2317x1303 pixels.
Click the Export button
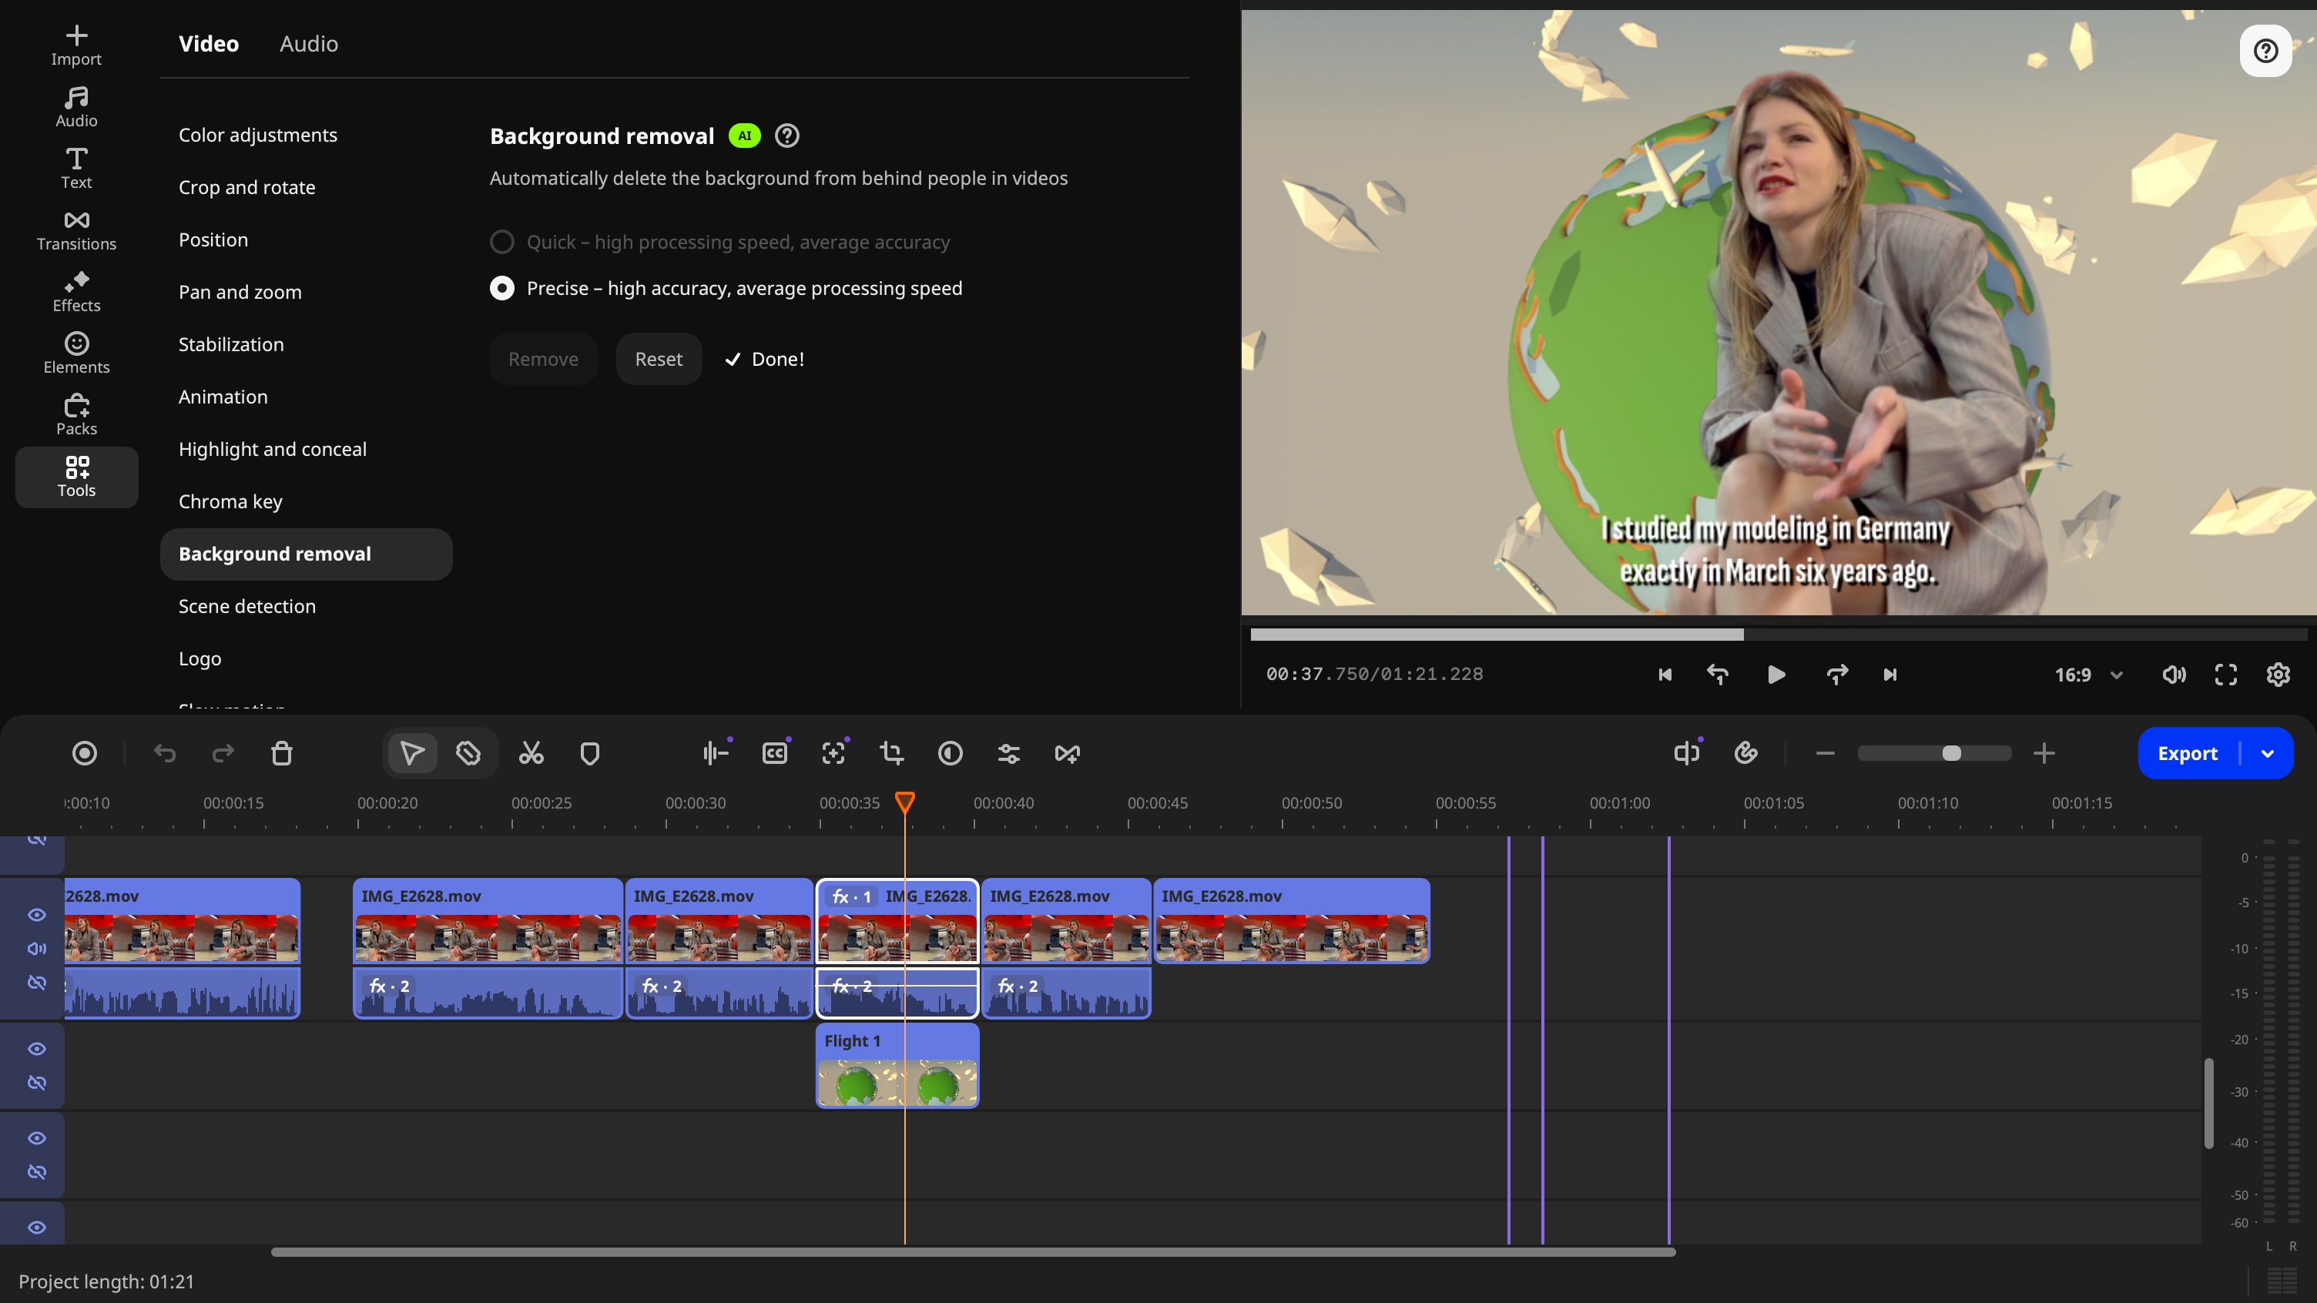click(2188, 752)
